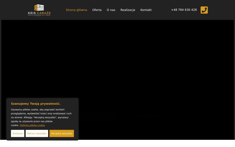Viewport: 235px width, 147px height.
Task: Click the phone number +48 784 630 428
Action: (x=184, y=10)
